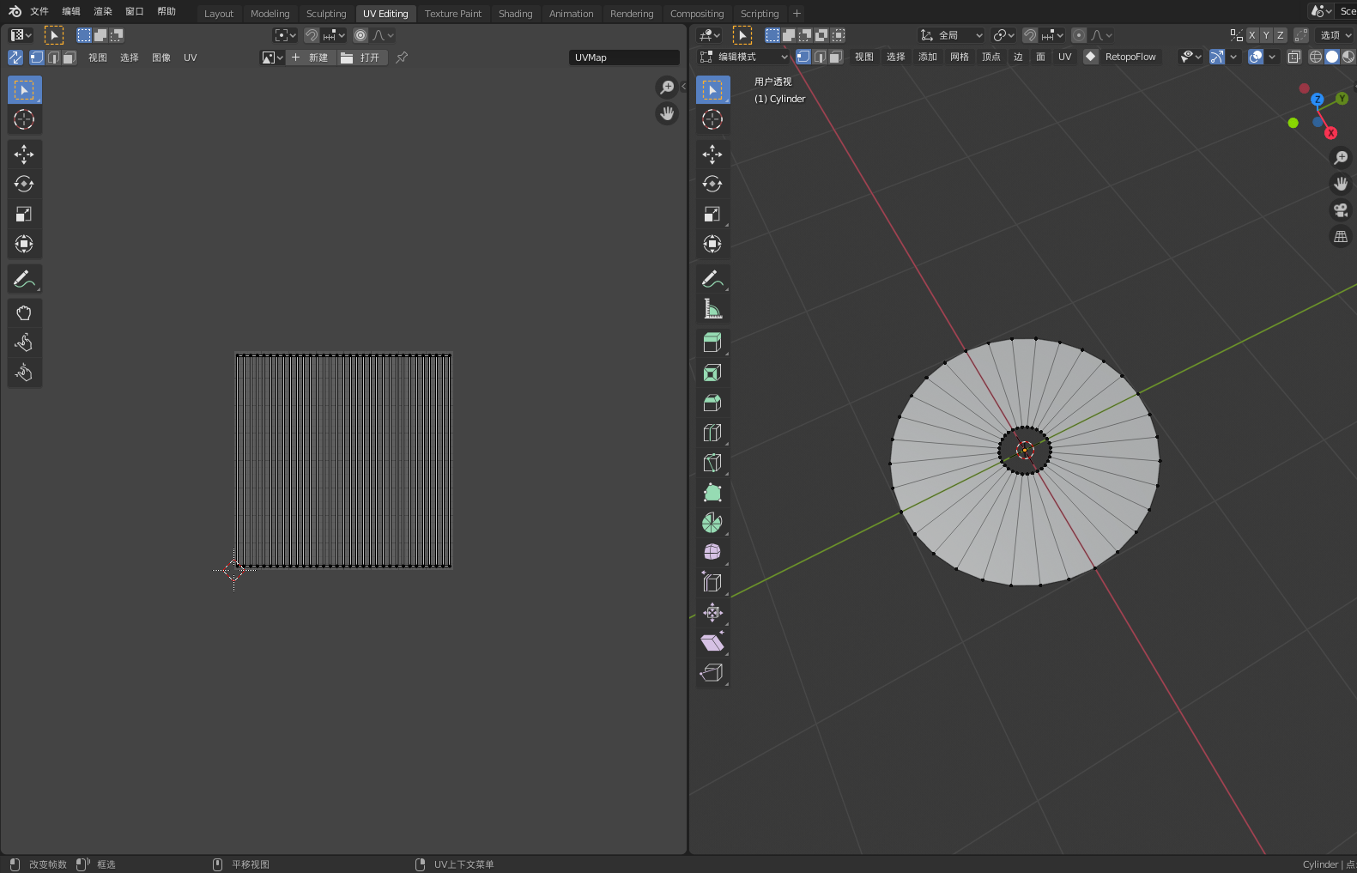Toggle X axis mirror in viewport header
Viewport: 1357px width, 873px height.
(1252, 35)
